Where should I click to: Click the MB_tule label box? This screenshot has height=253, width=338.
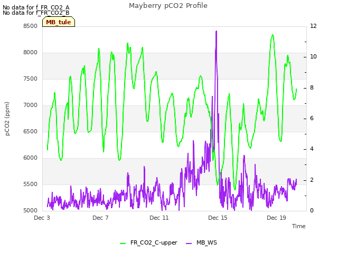[59, 22]
